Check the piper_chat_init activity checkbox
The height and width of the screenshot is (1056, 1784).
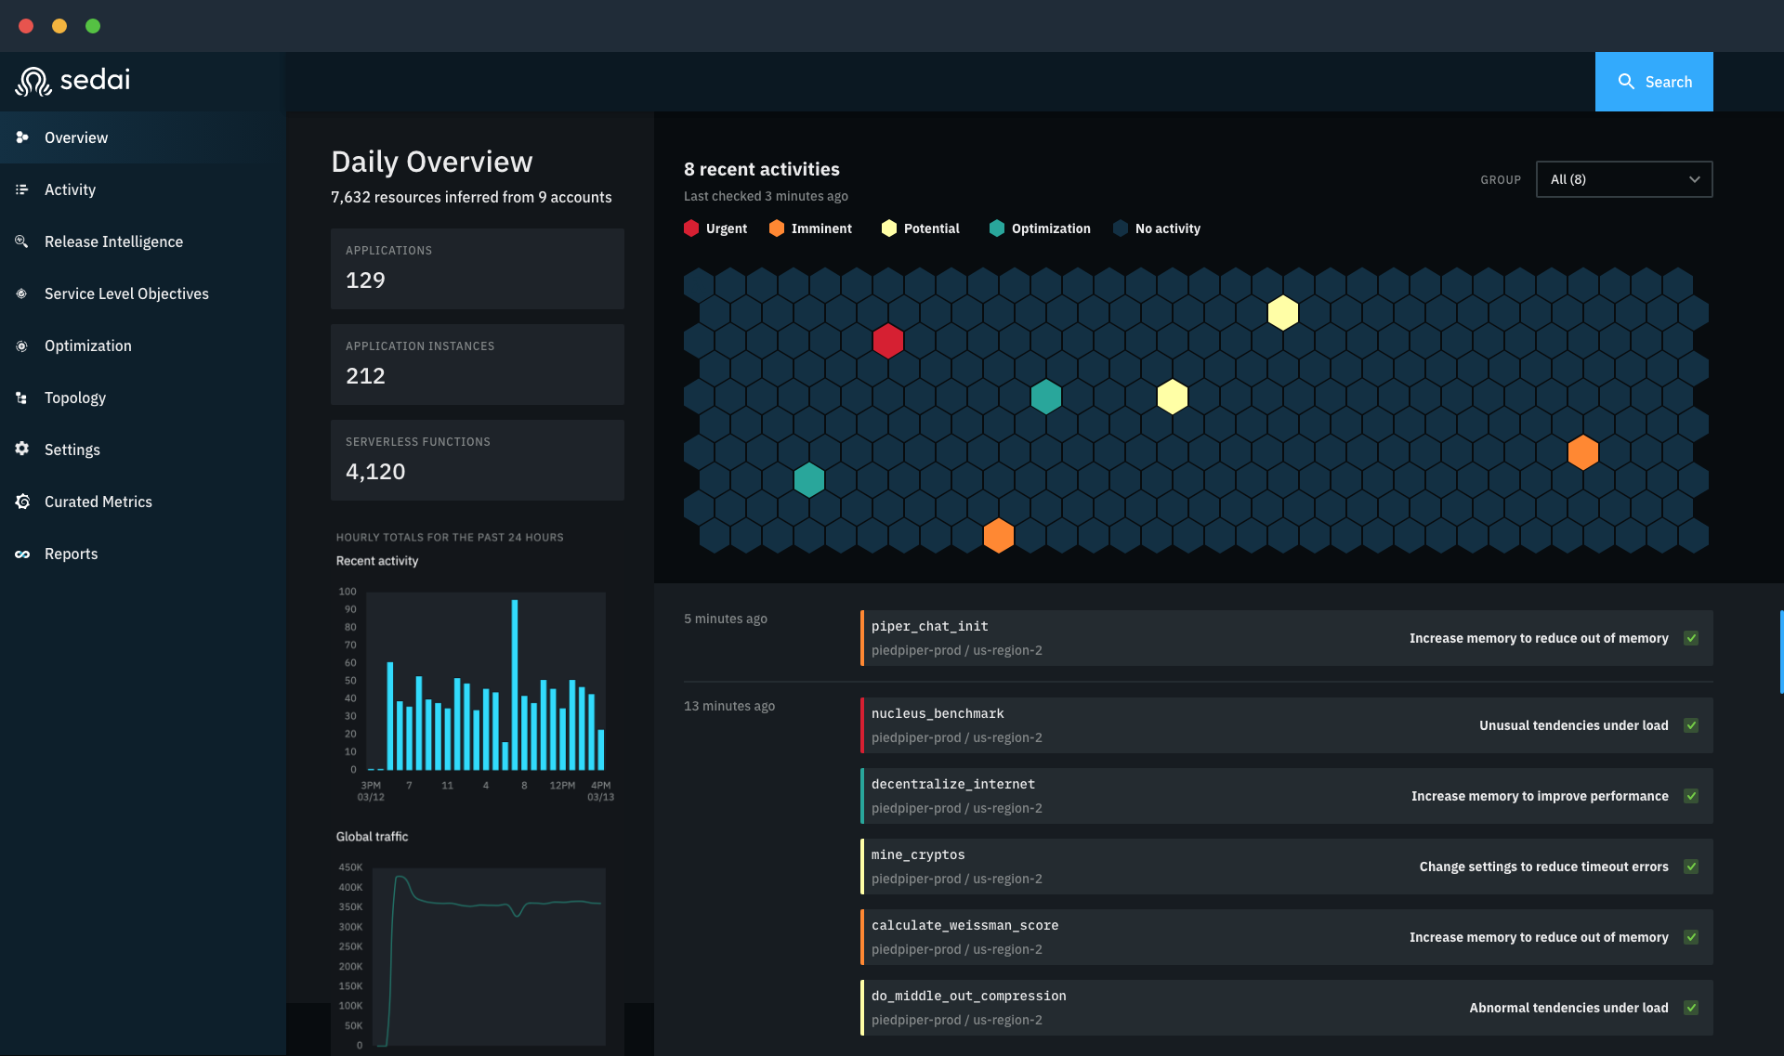pyautogui.click(x=1691, y=638)
